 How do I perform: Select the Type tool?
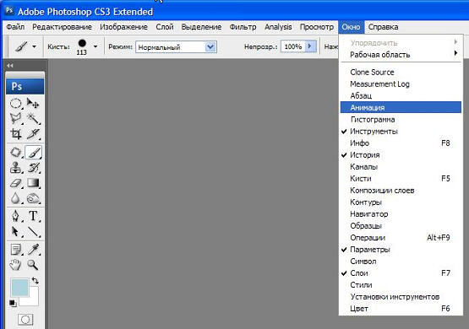pyautogui.click(x=33, y=216)
